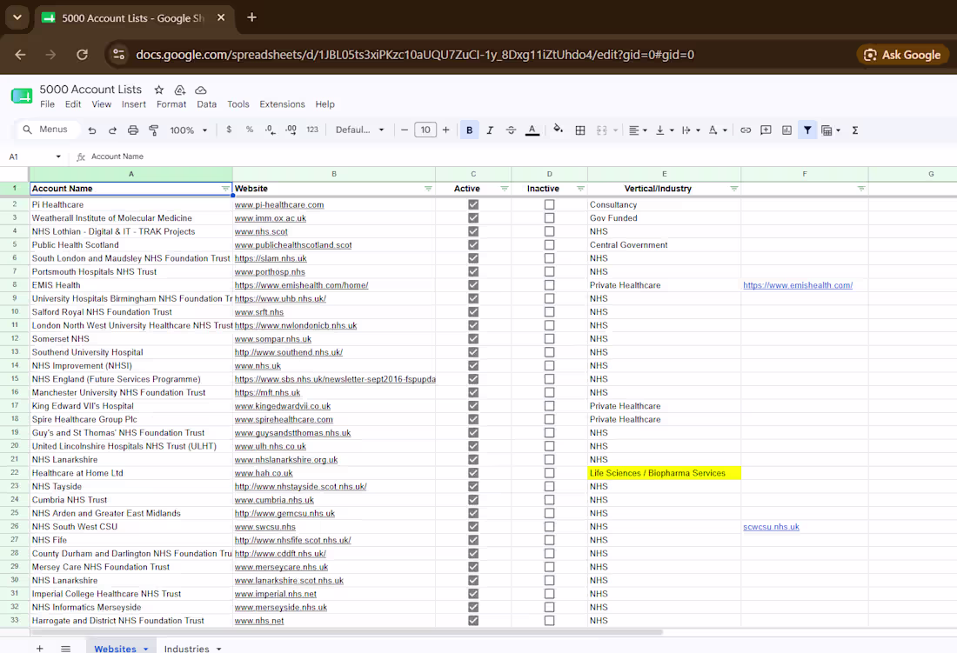This screenshot has width=957, height=653.
Task: Open Account Name column filter dropdown
Action: pyautogui.click(x=225, y=189)
